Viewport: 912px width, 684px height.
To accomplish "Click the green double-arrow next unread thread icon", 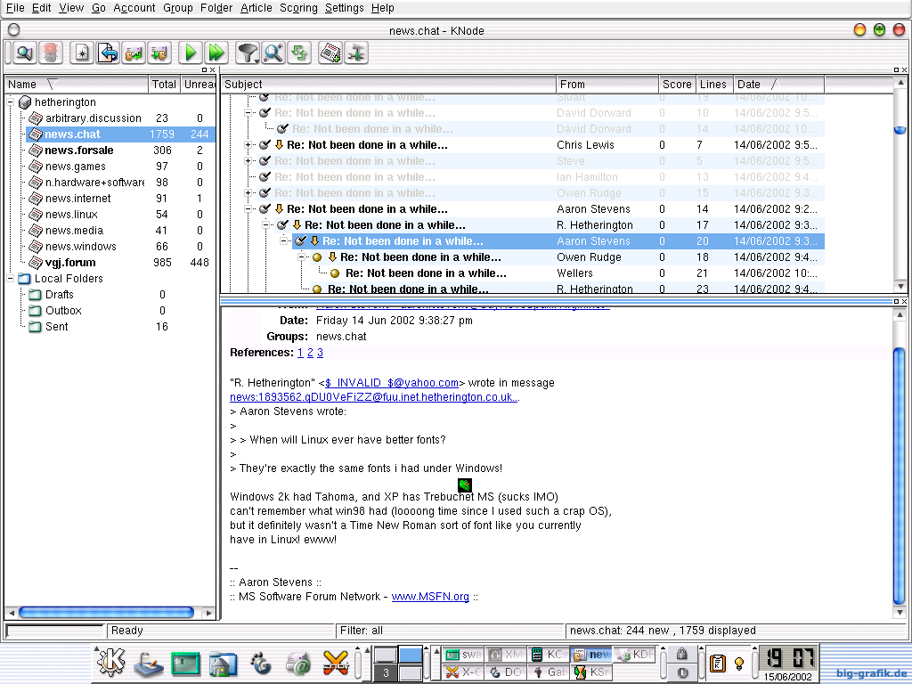I will pyautogui.click(x=215, y=53).
